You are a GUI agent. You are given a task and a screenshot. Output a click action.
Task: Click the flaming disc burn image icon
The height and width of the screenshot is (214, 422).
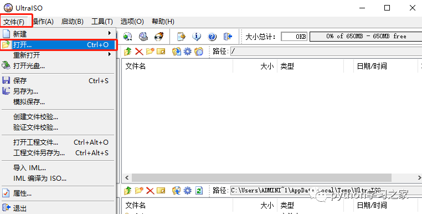point(159,37)
